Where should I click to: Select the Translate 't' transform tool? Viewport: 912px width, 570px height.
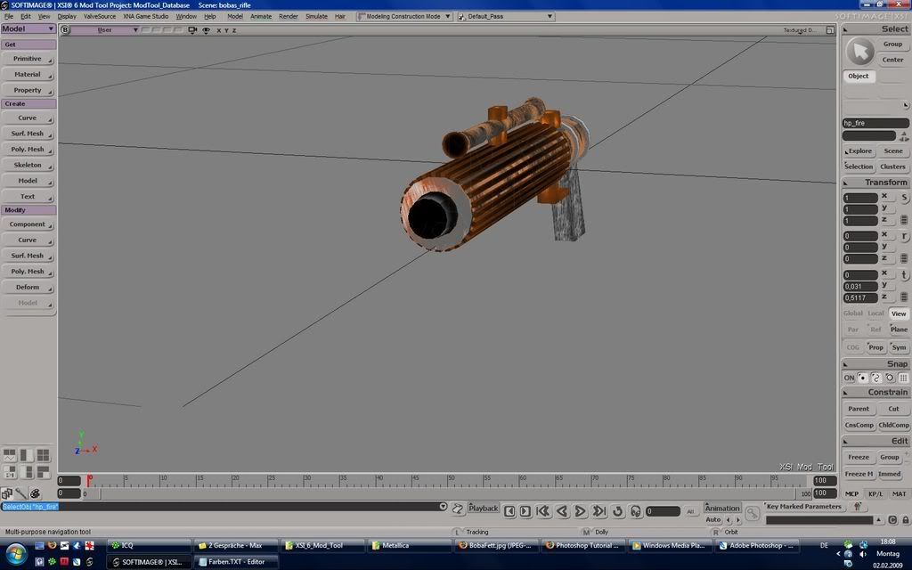click(x=905, y=275)
